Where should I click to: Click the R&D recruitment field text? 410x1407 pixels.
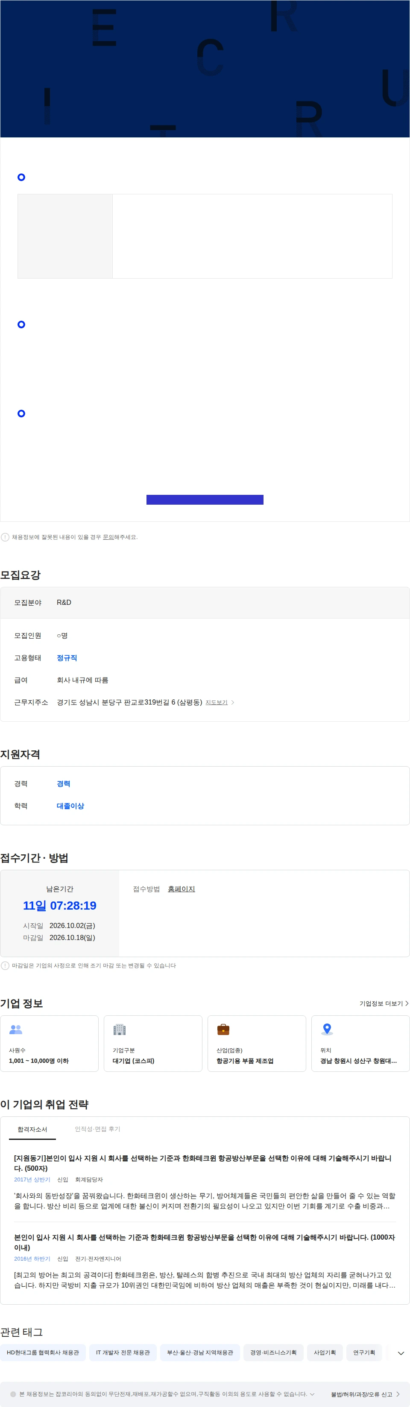64,602
